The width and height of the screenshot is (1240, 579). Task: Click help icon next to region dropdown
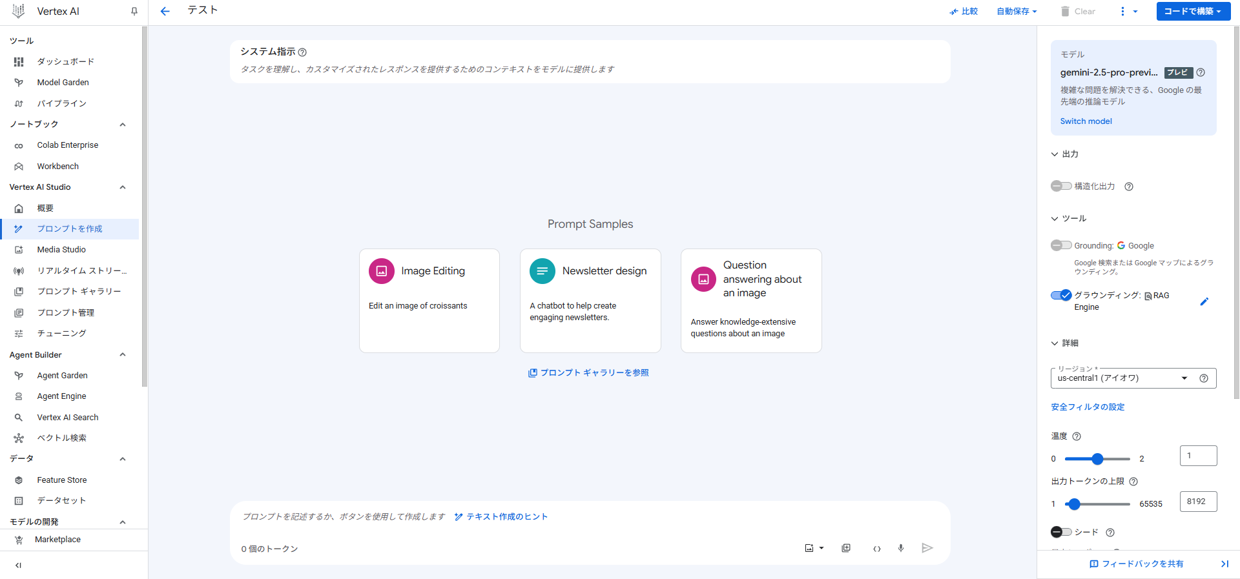coord(1204,378)
